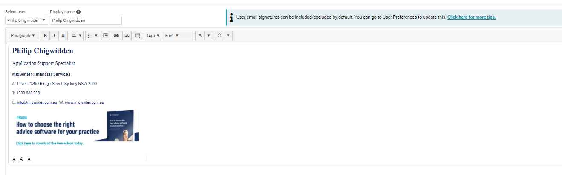Click the Display name help icon

[x=78, y=12]
